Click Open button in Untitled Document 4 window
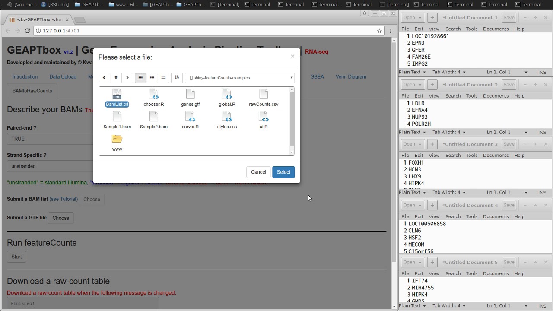 413,205
